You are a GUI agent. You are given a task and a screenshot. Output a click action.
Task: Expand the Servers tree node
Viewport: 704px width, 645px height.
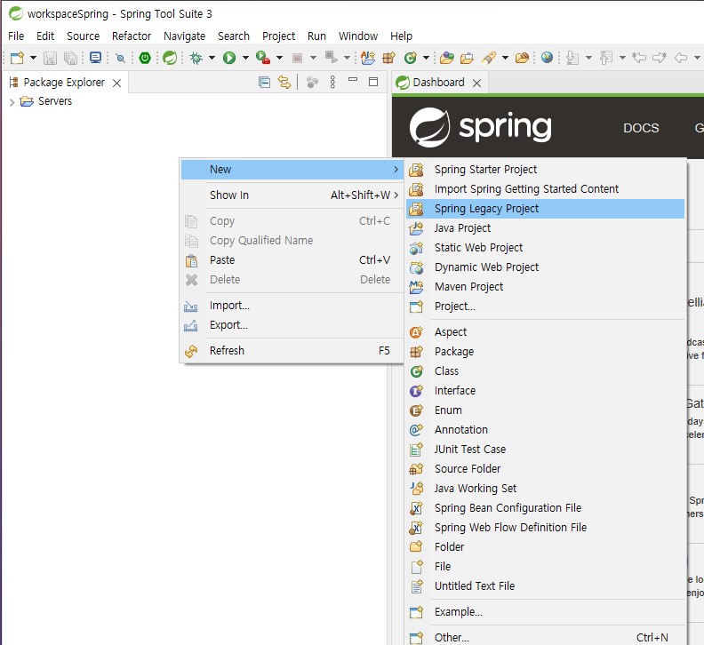(12, 102)
